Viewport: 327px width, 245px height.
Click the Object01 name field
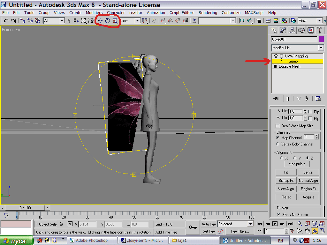294,39
